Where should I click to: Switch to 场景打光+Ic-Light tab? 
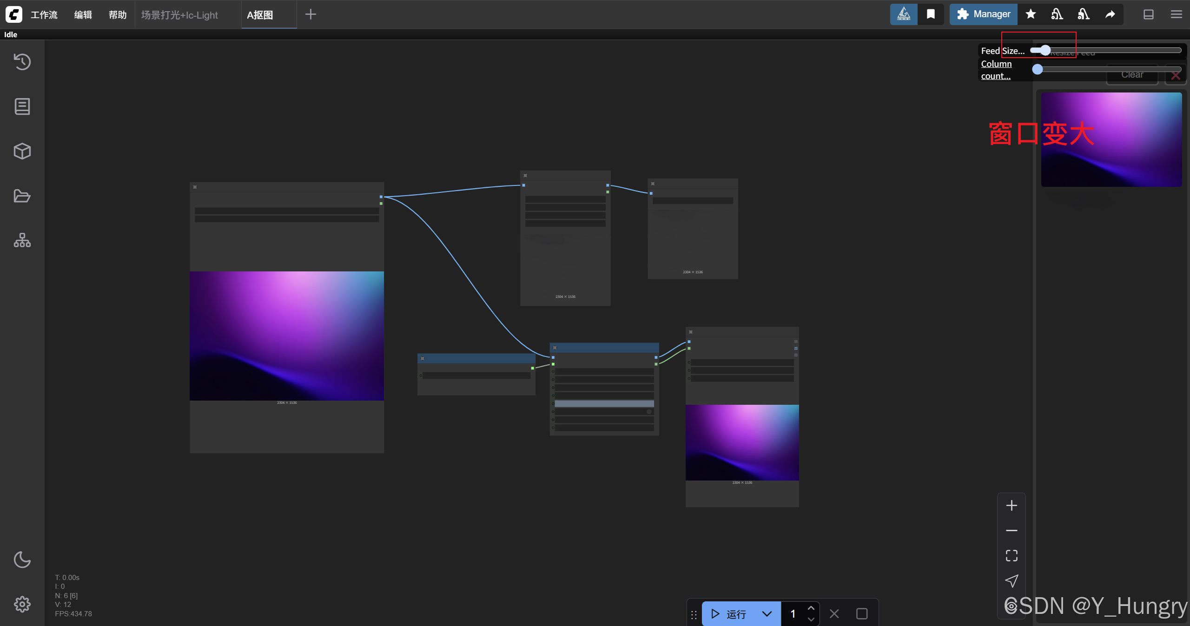coord(179,15)
